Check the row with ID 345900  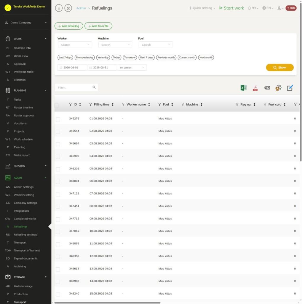coord(58,157)
